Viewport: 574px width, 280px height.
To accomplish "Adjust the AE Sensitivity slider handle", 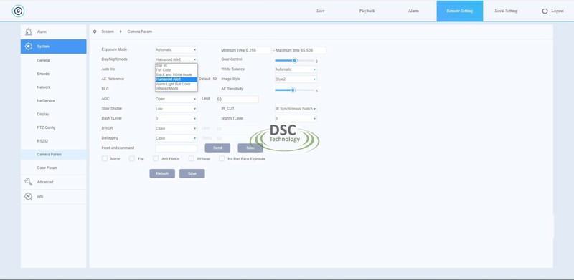I will [293, 90].
